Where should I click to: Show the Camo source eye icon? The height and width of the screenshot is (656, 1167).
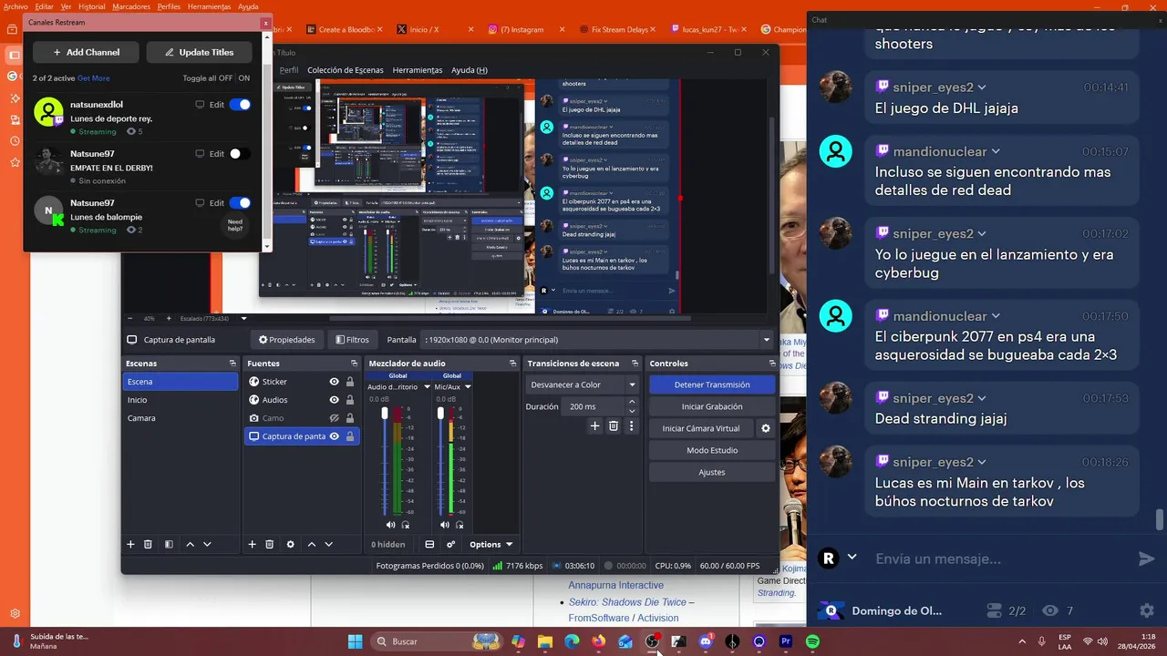pos(335,418)
